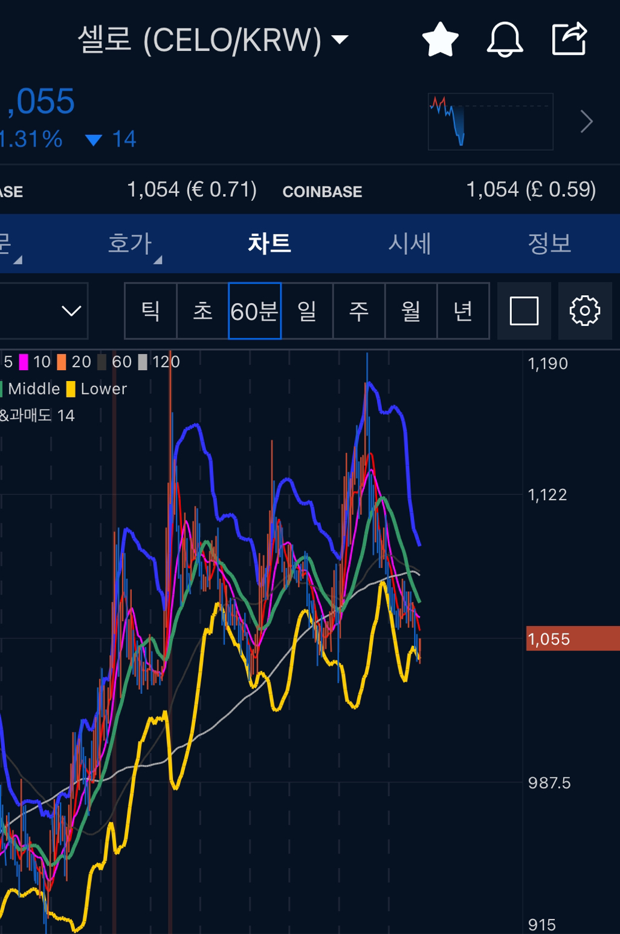
Task: Tap the 1,055 current price label
Action: [572, 639]
